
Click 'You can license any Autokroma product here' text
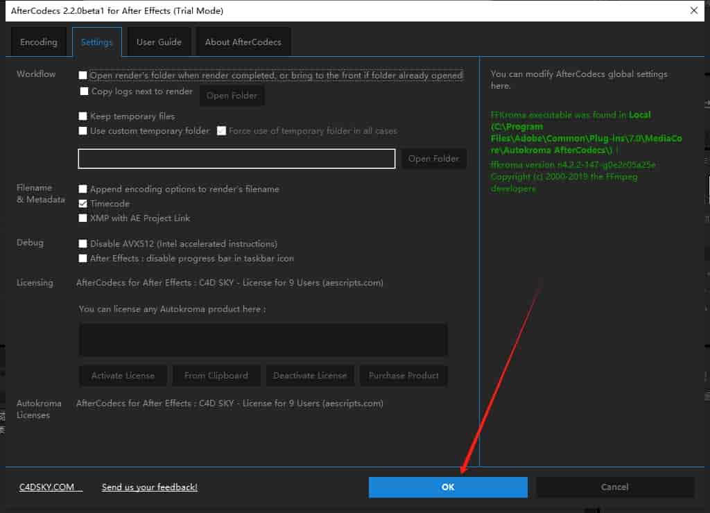click(172, 309)
